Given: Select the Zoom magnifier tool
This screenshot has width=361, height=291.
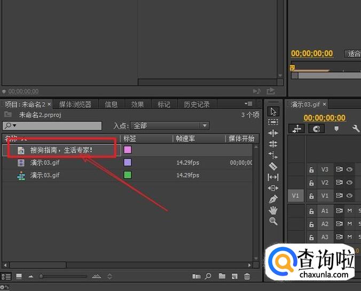Looking at the screenshot, I should pyautogui.click(x=273, y=221).
